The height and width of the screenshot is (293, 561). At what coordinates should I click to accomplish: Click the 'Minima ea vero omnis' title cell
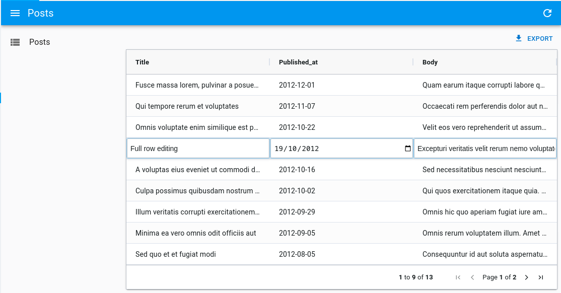click(195, 233)
